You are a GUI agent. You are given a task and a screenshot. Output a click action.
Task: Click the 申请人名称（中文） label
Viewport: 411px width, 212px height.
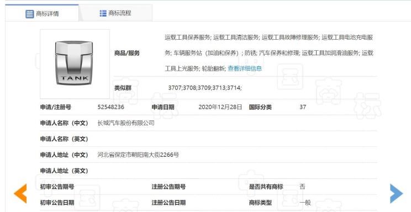64,123
